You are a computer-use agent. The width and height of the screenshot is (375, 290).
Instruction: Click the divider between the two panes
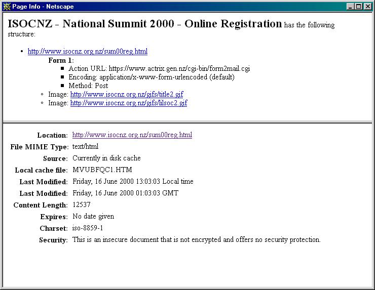[188, 122]
